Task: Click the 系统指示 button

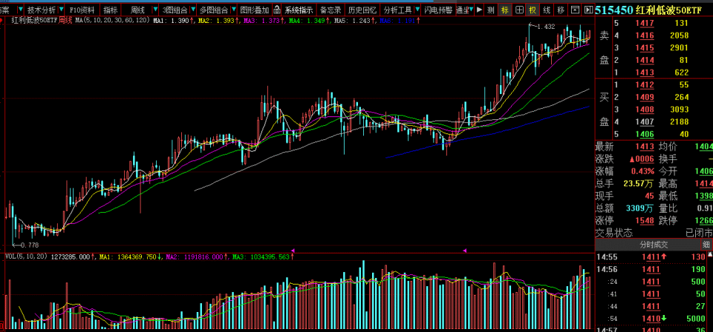Action: pos(299,10)
